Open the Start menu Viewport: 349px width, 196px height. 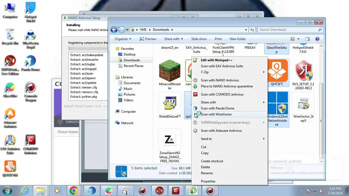(x=7, y=191)
